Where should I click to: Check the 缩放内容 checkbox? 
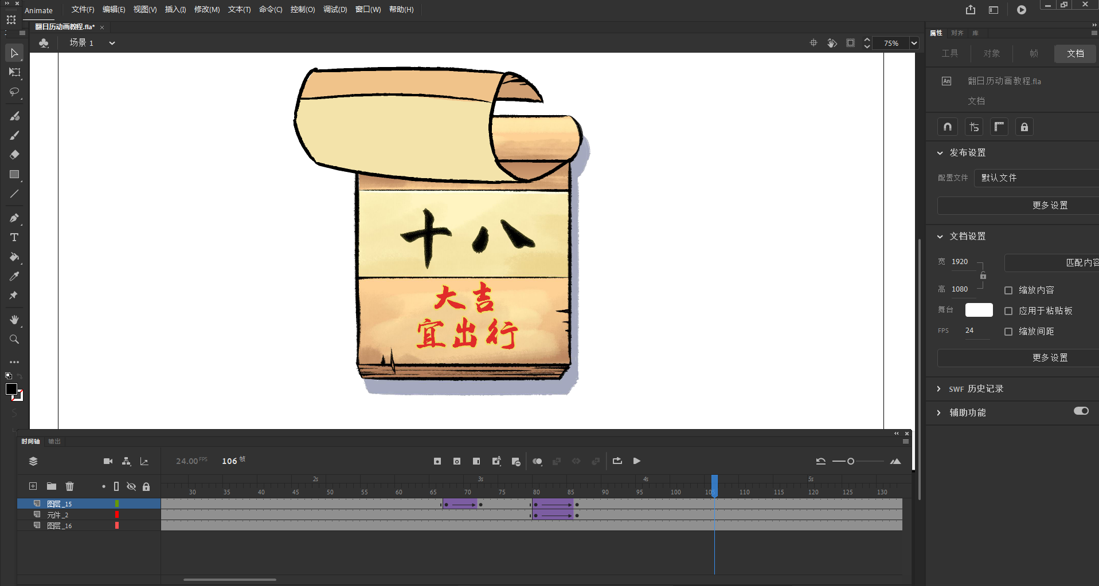tap(1008, 290)
